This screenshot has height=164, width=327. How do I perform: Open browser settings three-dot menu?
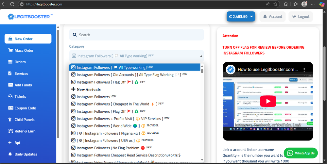point(313,4)
